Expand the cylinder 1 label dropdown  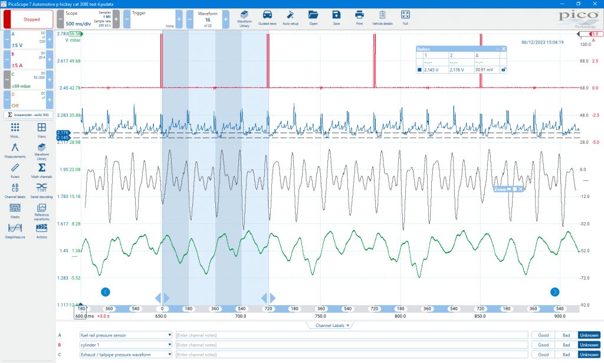(x=169, y=345)
